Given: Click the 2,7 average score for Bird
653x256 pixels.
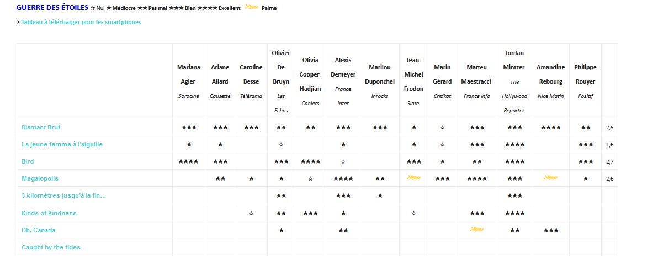Looking at the screenshot, I should (x=609, y=162).
